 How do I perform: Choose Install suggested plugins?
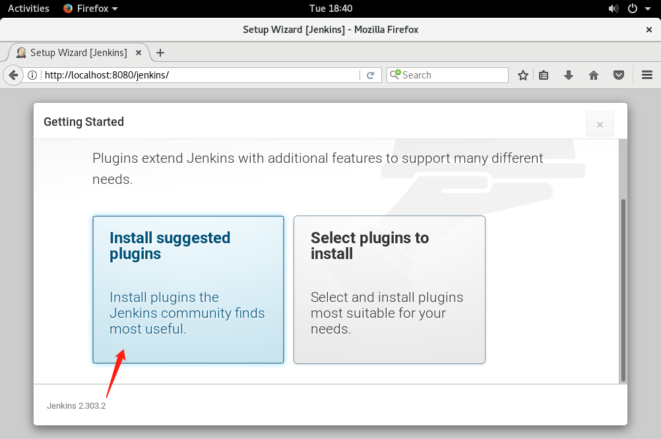[188, 289]
